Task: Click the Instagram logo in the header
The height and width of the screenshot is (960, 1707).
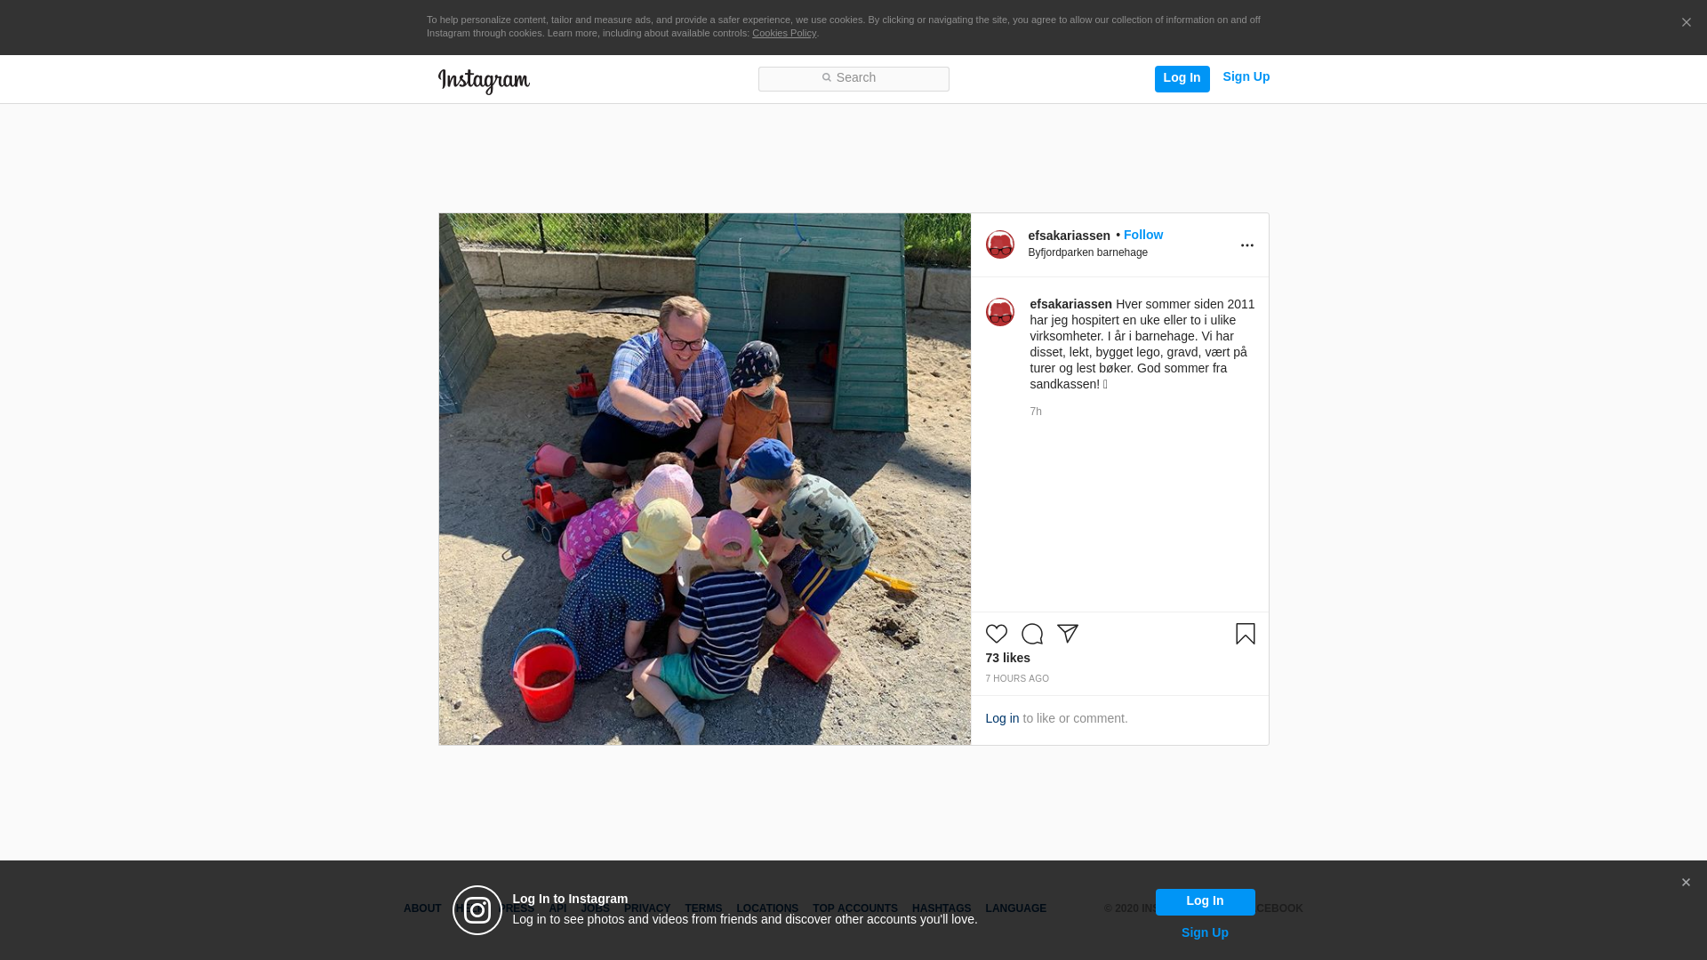Action: (x=484, y=81)
